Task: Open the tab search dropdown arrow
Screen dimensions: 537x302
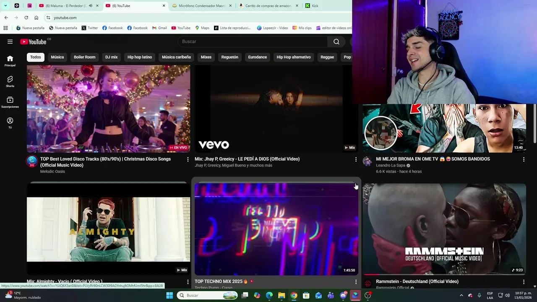Action: [5, 6]
